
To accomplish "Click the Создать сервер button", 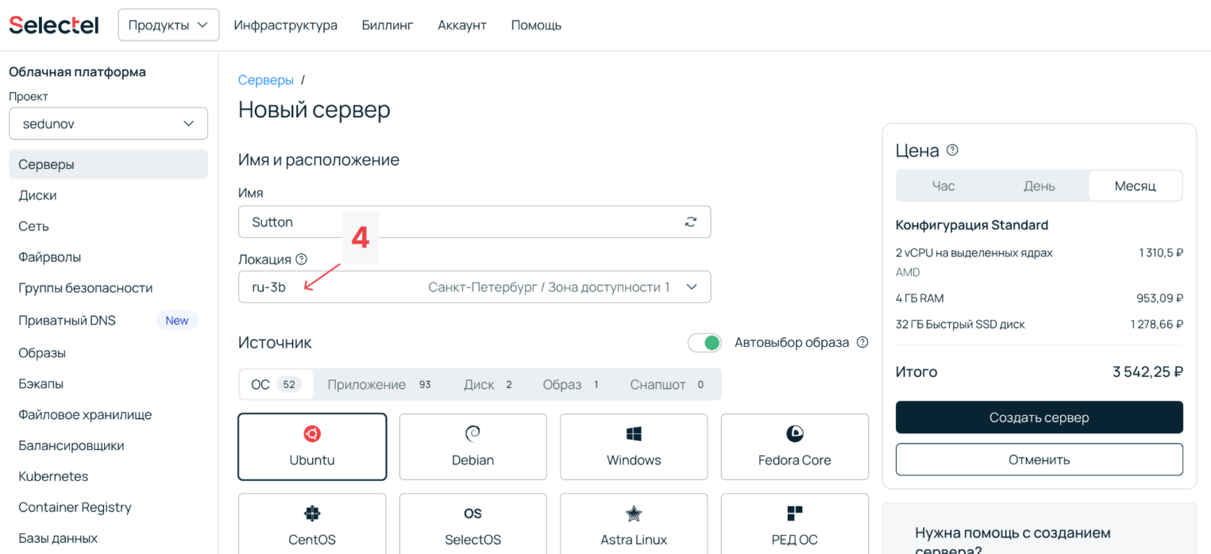I will [x=1039, y=417].
